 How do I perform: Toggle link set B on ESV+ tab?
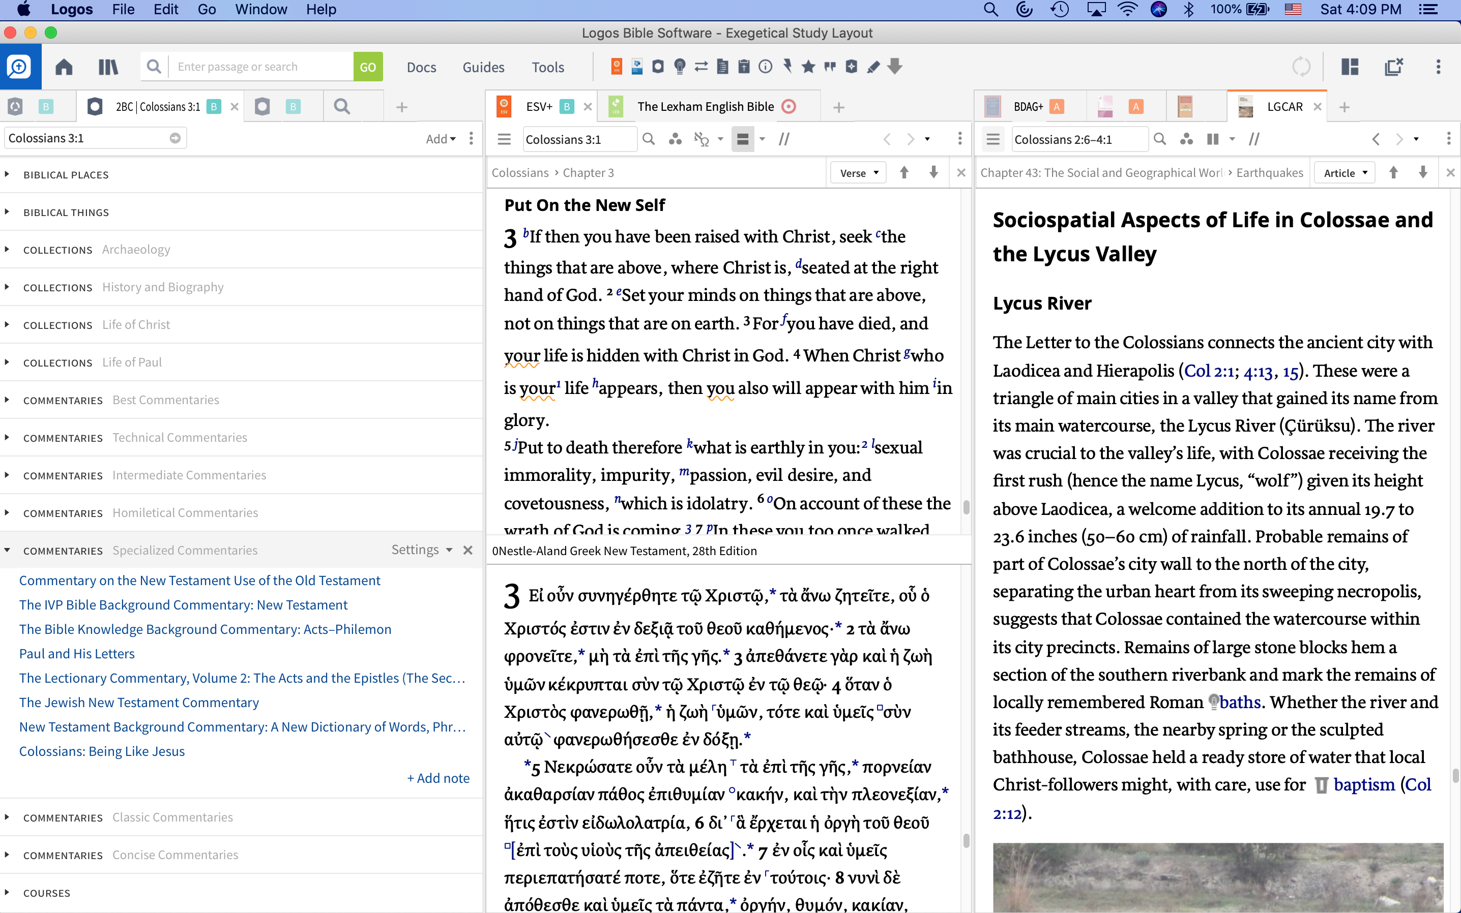pyautogui.click(x=566, y=107)
